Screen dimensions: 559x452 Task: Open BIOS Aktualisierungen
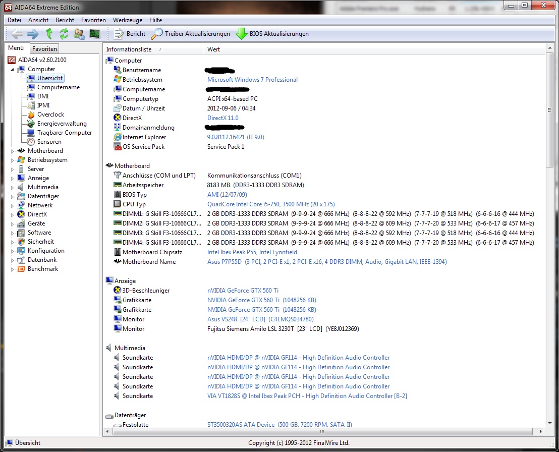click(x=272, y=34)
